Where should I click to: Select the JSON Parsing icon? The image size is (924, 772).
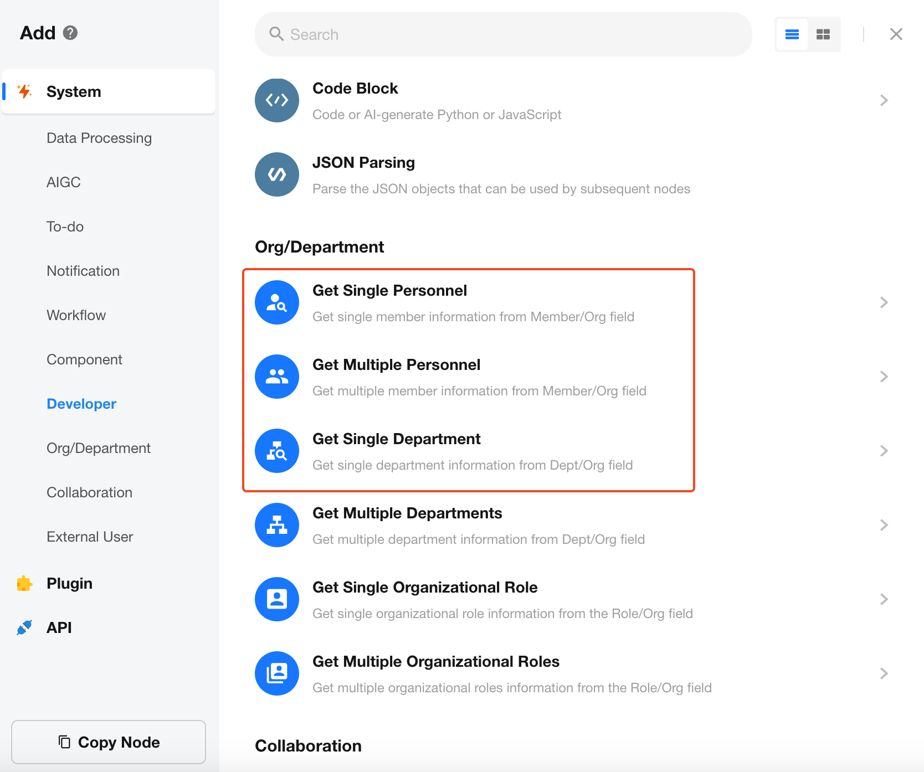277,174
